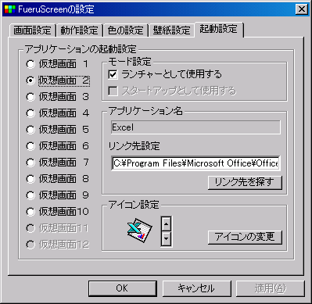Switch to the 色の設定 tab
The height and width of the screenshot is (304, 312).
pos(126,30)
